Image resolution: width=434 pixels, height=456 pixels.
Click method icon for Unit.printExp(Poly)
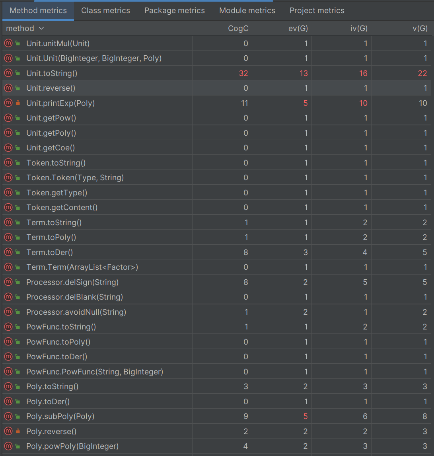8,103
